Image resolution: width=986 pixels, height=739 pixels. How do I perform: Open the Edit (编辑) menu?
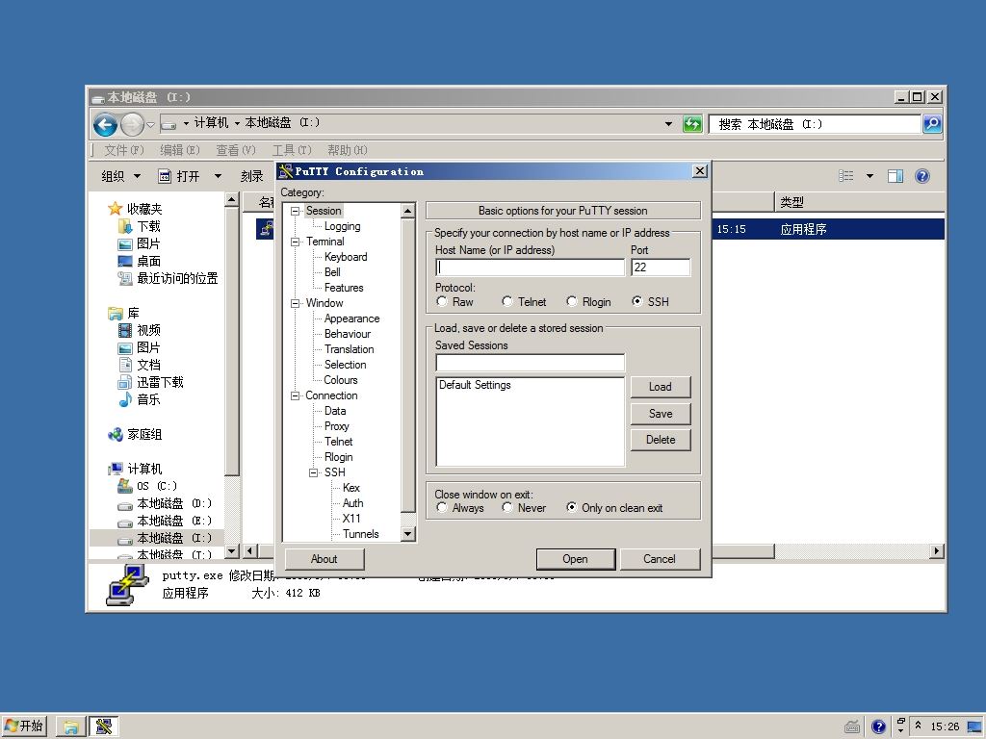pyautogui.click(x=180, y=150)
